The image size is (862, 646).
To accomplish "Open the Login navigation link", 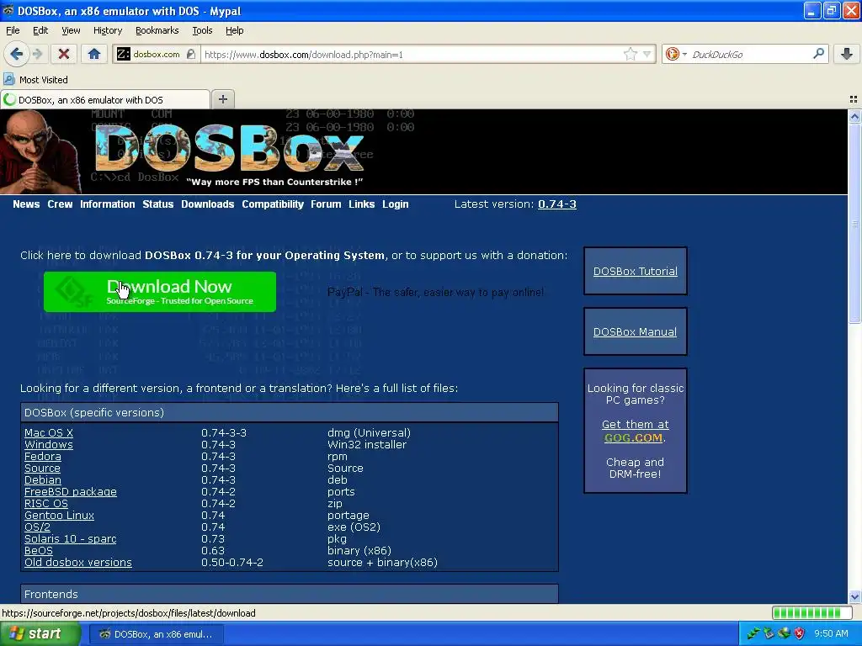I will (x=396, y=204).
